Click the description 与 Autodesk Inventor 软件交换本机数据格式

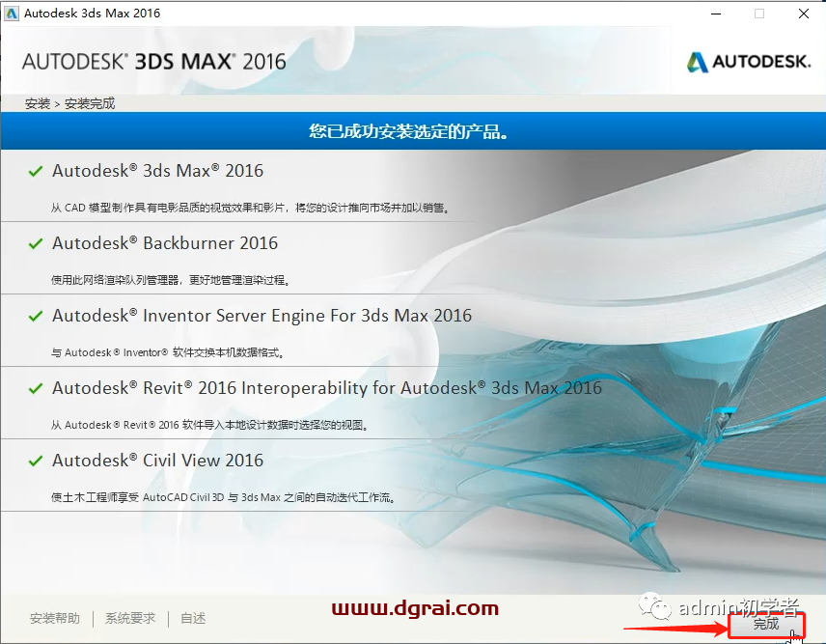[168, 352]
